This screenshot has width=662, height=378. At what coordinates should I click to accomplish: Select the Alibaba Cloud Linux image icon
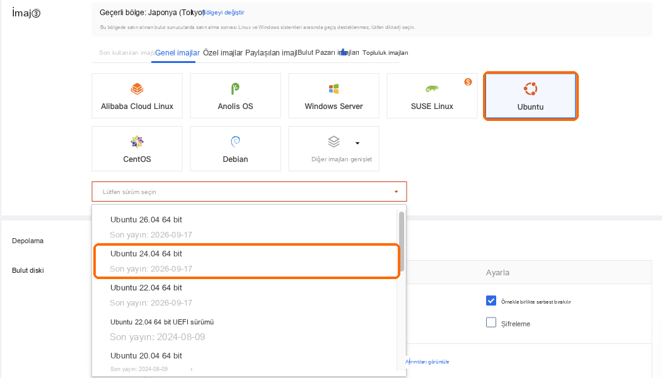pyautogui.click(x=137, y=89)
